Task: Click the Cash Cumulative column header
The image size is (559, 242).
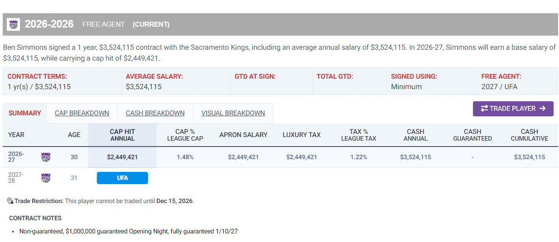Action: click(x=530, y=135)
